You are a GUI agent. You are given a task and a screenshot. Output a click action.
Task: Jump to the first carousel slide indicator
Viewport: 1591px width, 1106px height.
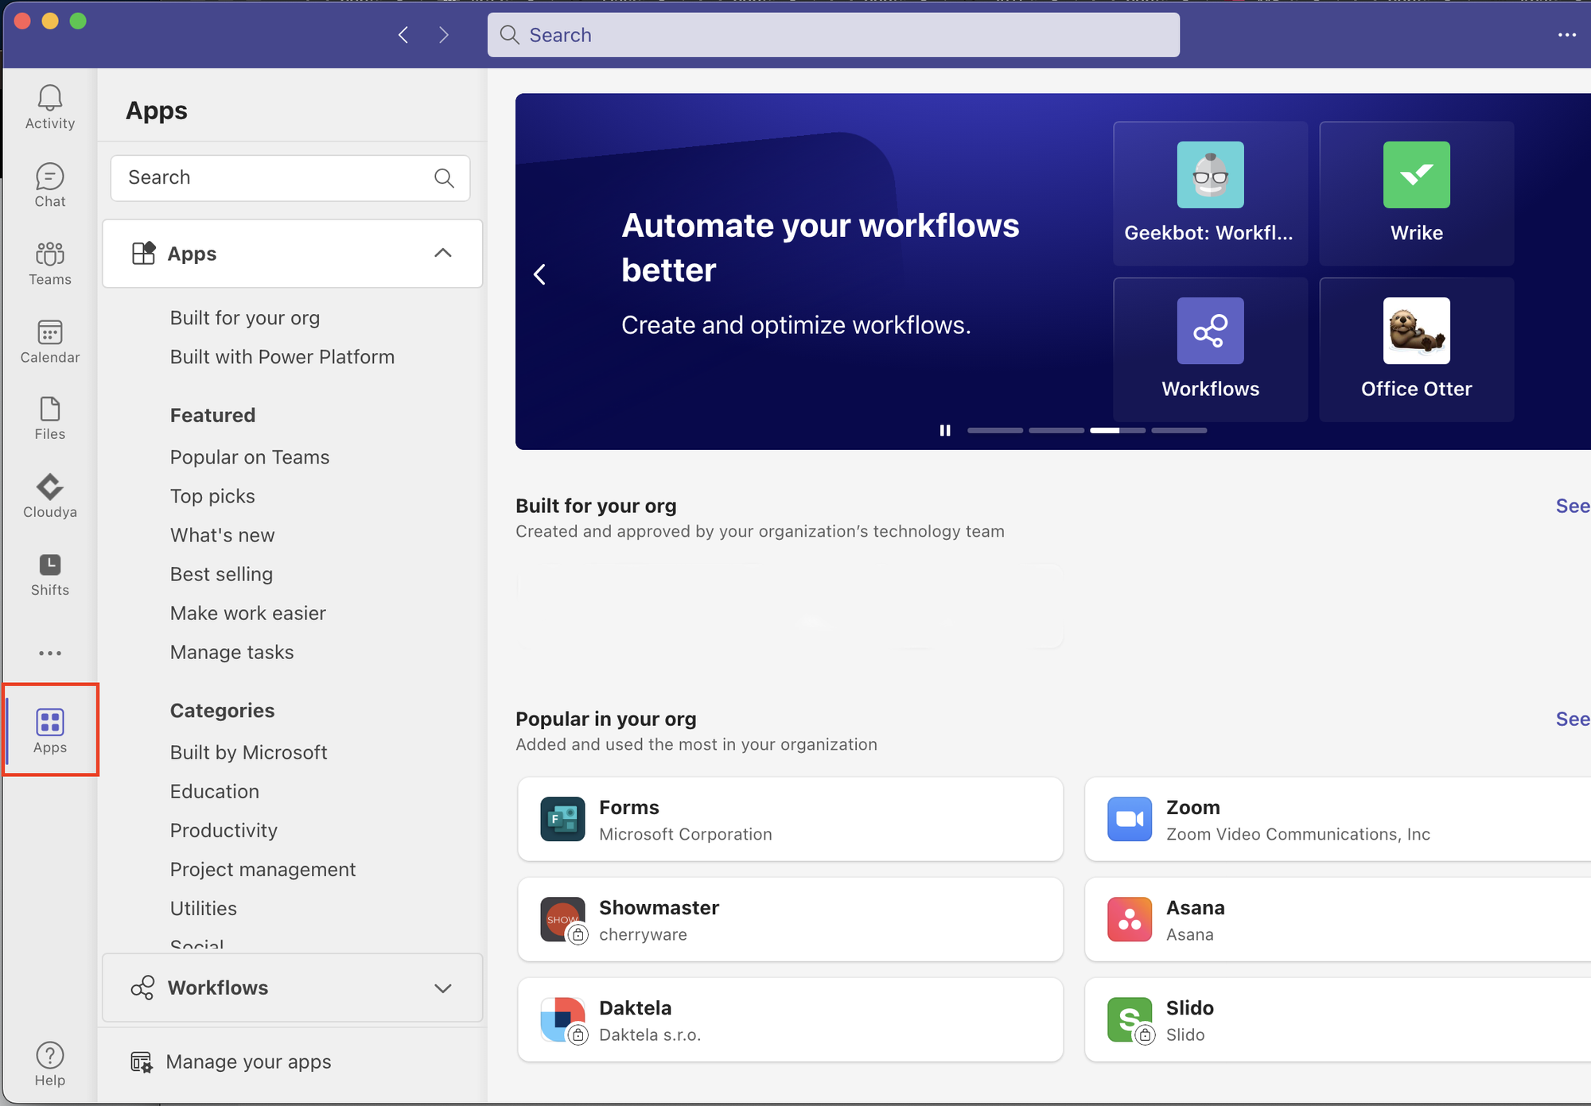994,430
